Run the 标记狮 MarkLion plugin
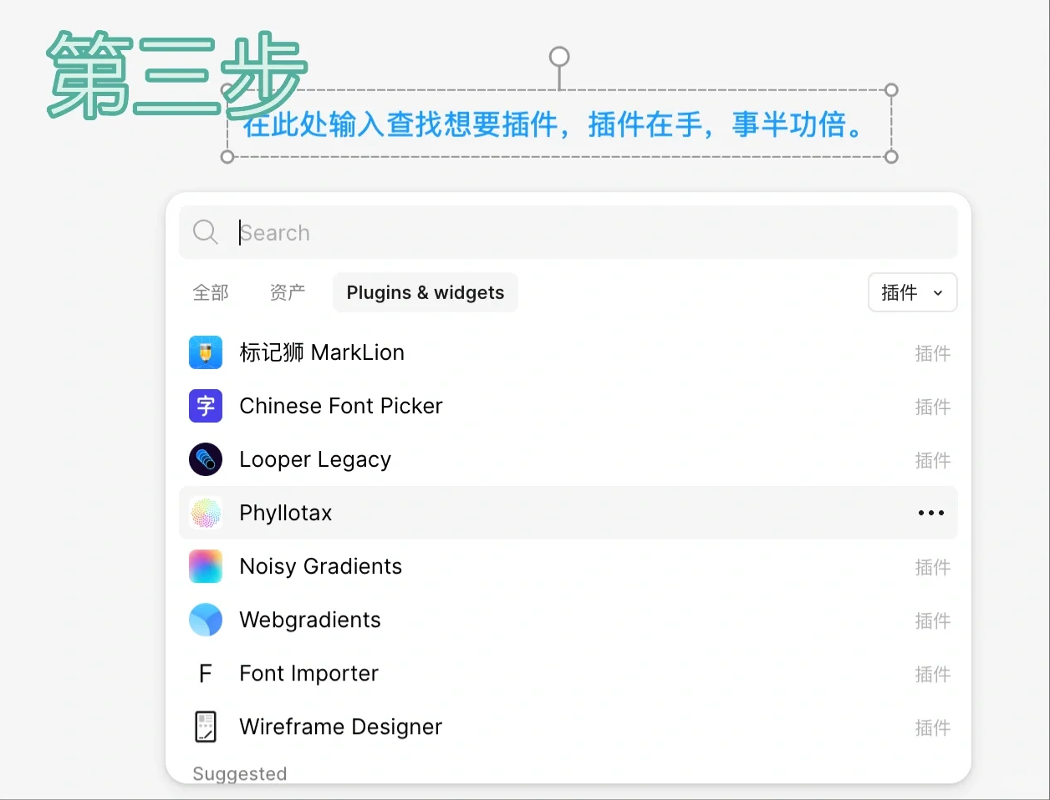This screenshot has height=800, width=1050. (568, 352)
